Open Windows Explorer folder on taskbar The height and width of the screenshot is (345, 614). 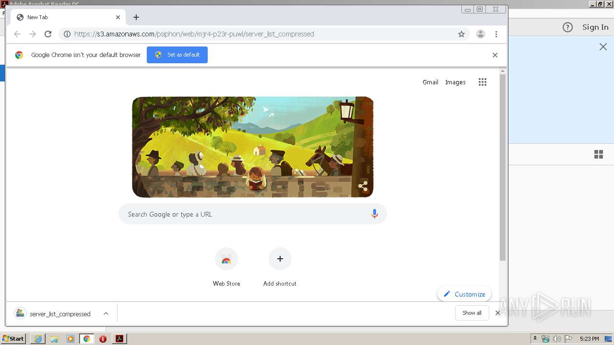tap(54, 339)
